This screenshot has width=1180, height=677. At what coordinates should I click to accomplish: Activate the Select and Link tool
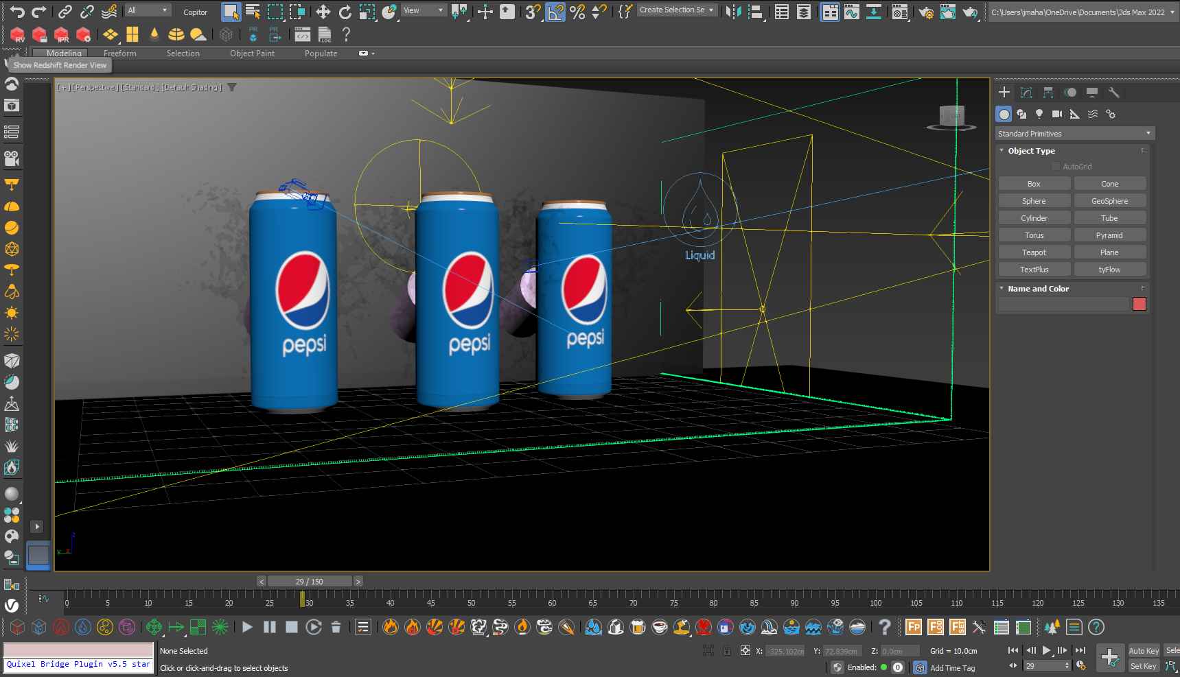65,12
